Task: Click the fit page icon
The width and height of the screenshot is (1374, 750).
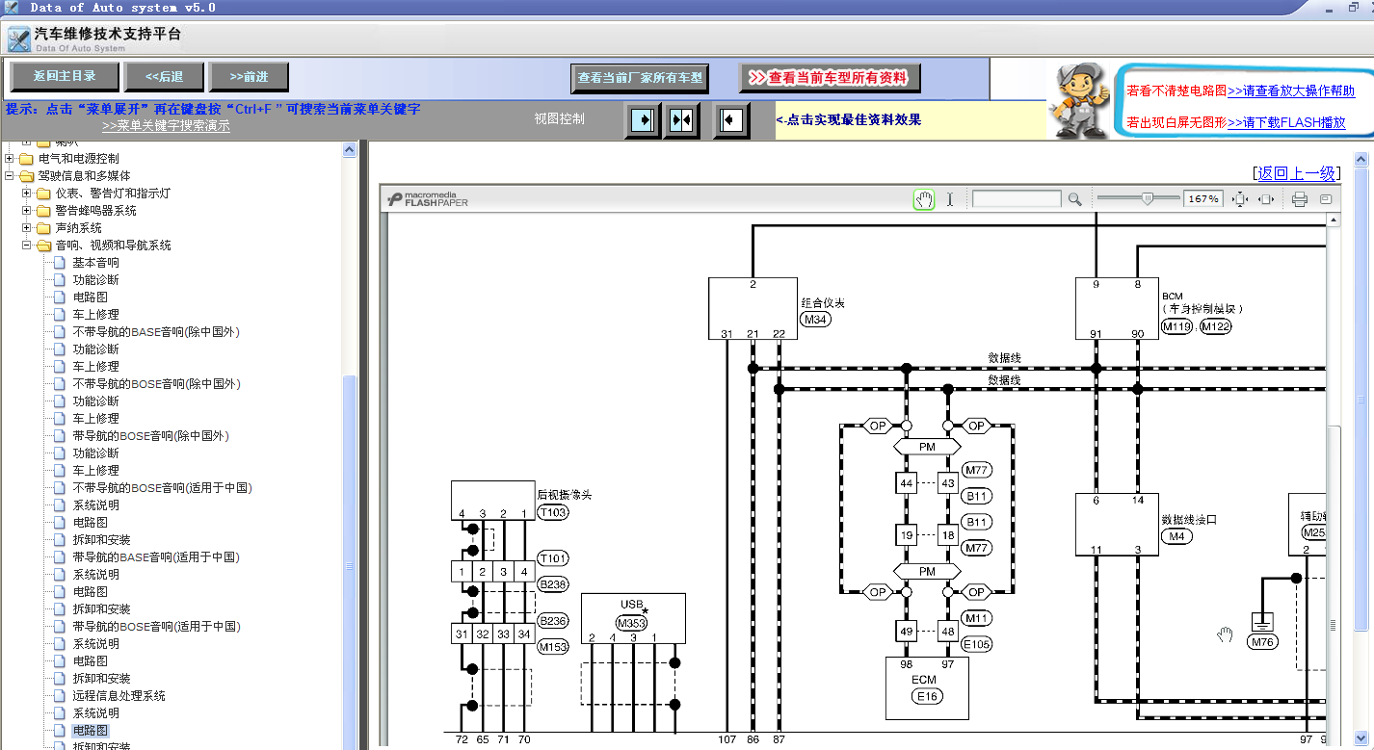Action: pos(1240,199)
